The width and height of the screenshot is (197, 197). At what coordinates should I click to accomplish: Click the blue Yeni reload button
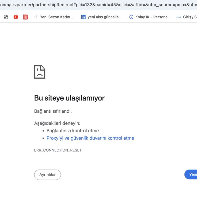pyautogui.click(x=191, y=174)
